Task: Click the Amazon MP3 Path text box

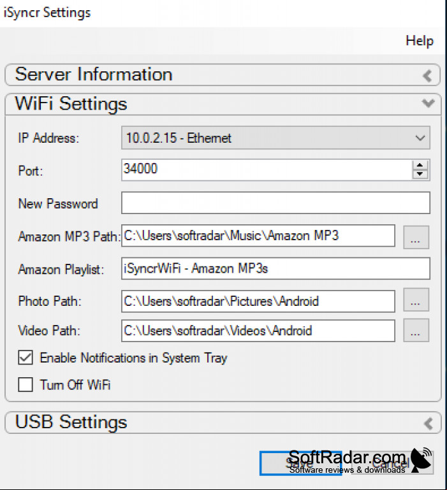Action: click(258, 236)
